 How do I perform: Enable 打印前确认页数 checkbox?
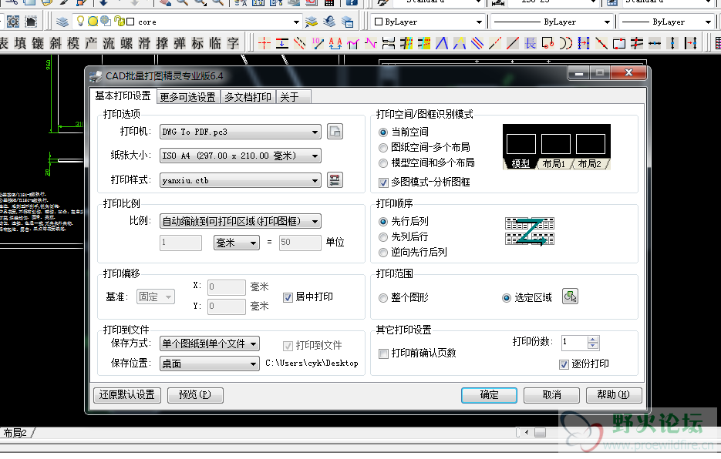click(x=383, y=353)
